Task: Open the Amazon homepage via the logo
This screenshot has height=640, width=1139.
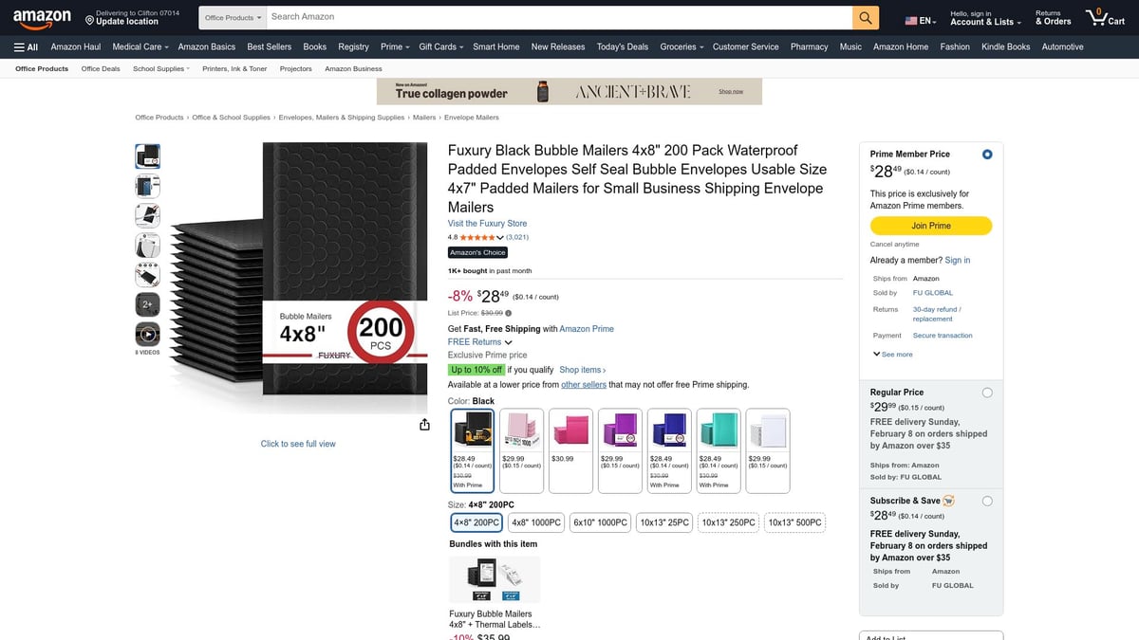Action: click(42, 16)
